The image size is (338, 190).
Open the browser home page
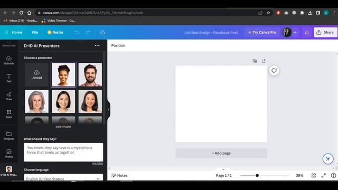[30, 13]
